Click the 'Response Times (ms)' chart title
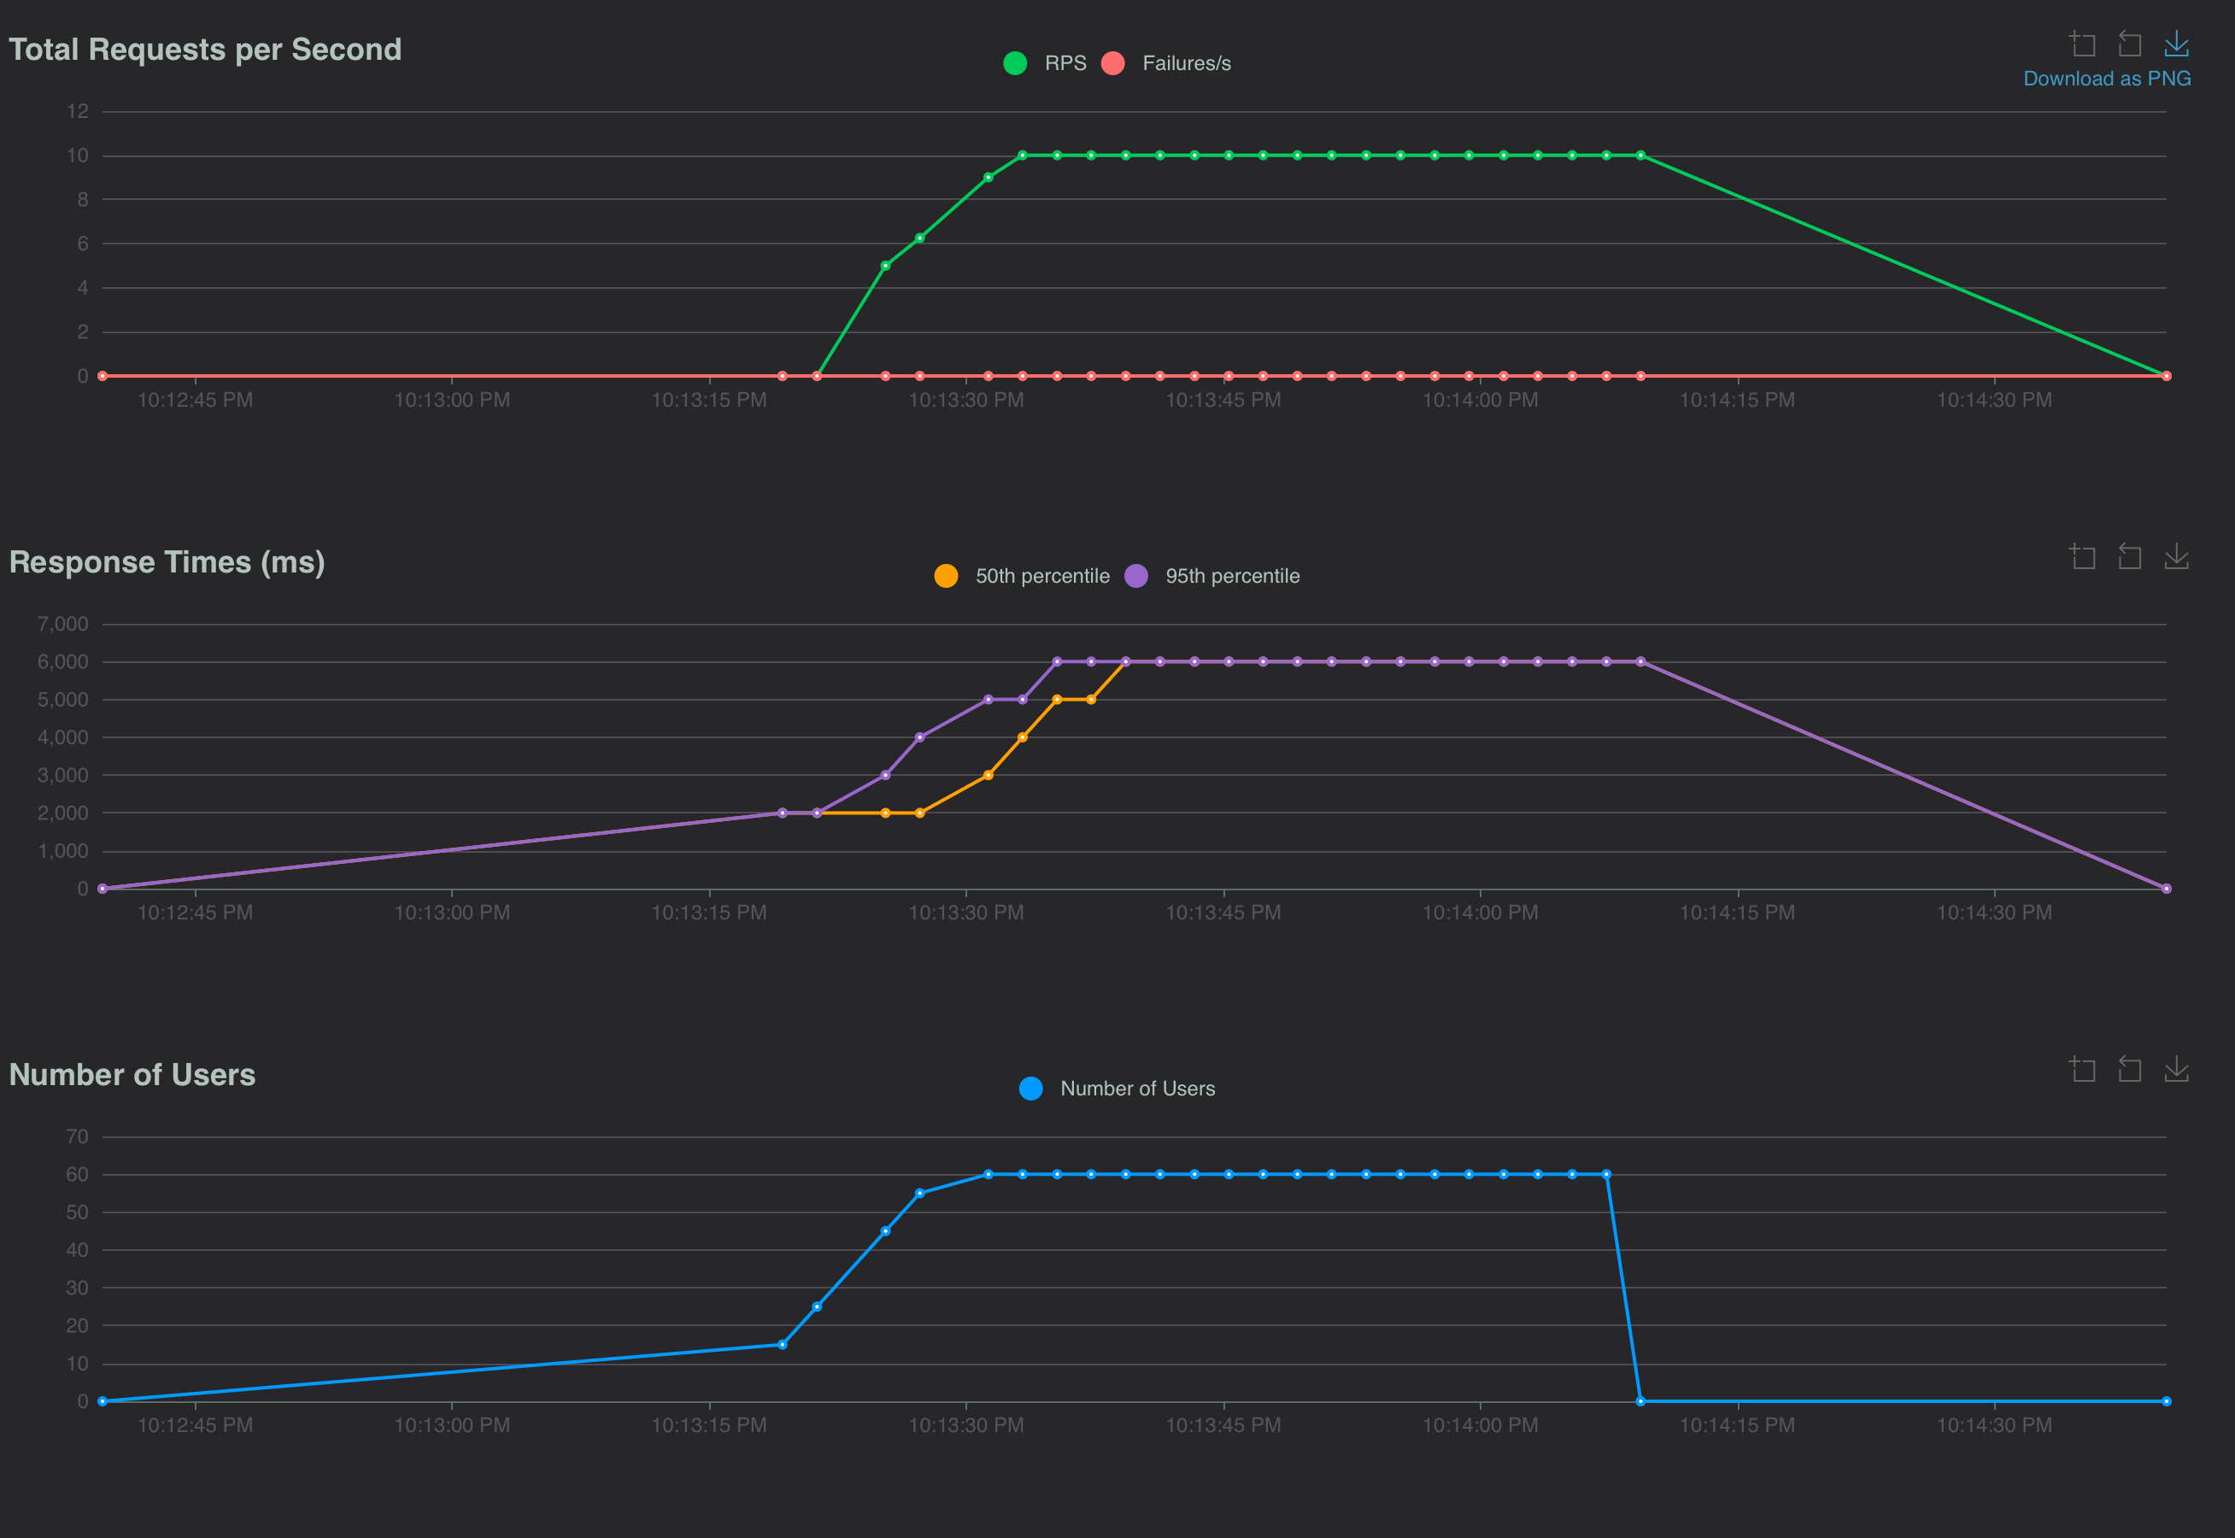This screenshot has height=1538, width=2235. [x=167, y=562]
